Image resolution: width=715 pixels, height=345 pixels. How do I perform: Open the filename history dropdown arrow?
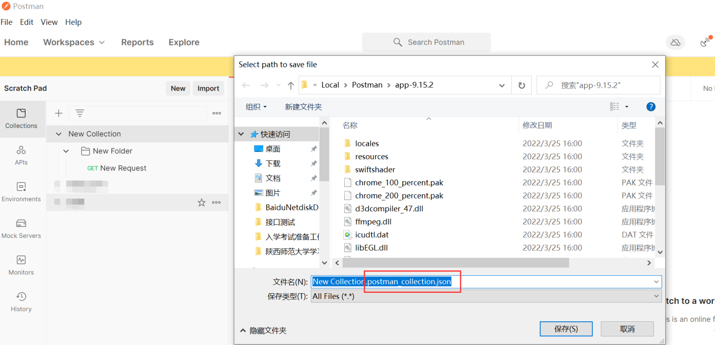click(x=656, y=282)
